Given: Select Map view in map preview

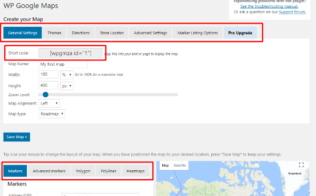Looking at the screenshot, I should click(165, 166).
